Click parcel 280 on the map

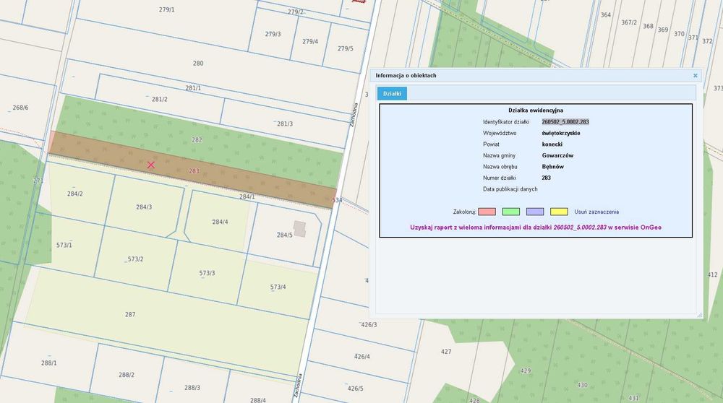tap(198, 64)
